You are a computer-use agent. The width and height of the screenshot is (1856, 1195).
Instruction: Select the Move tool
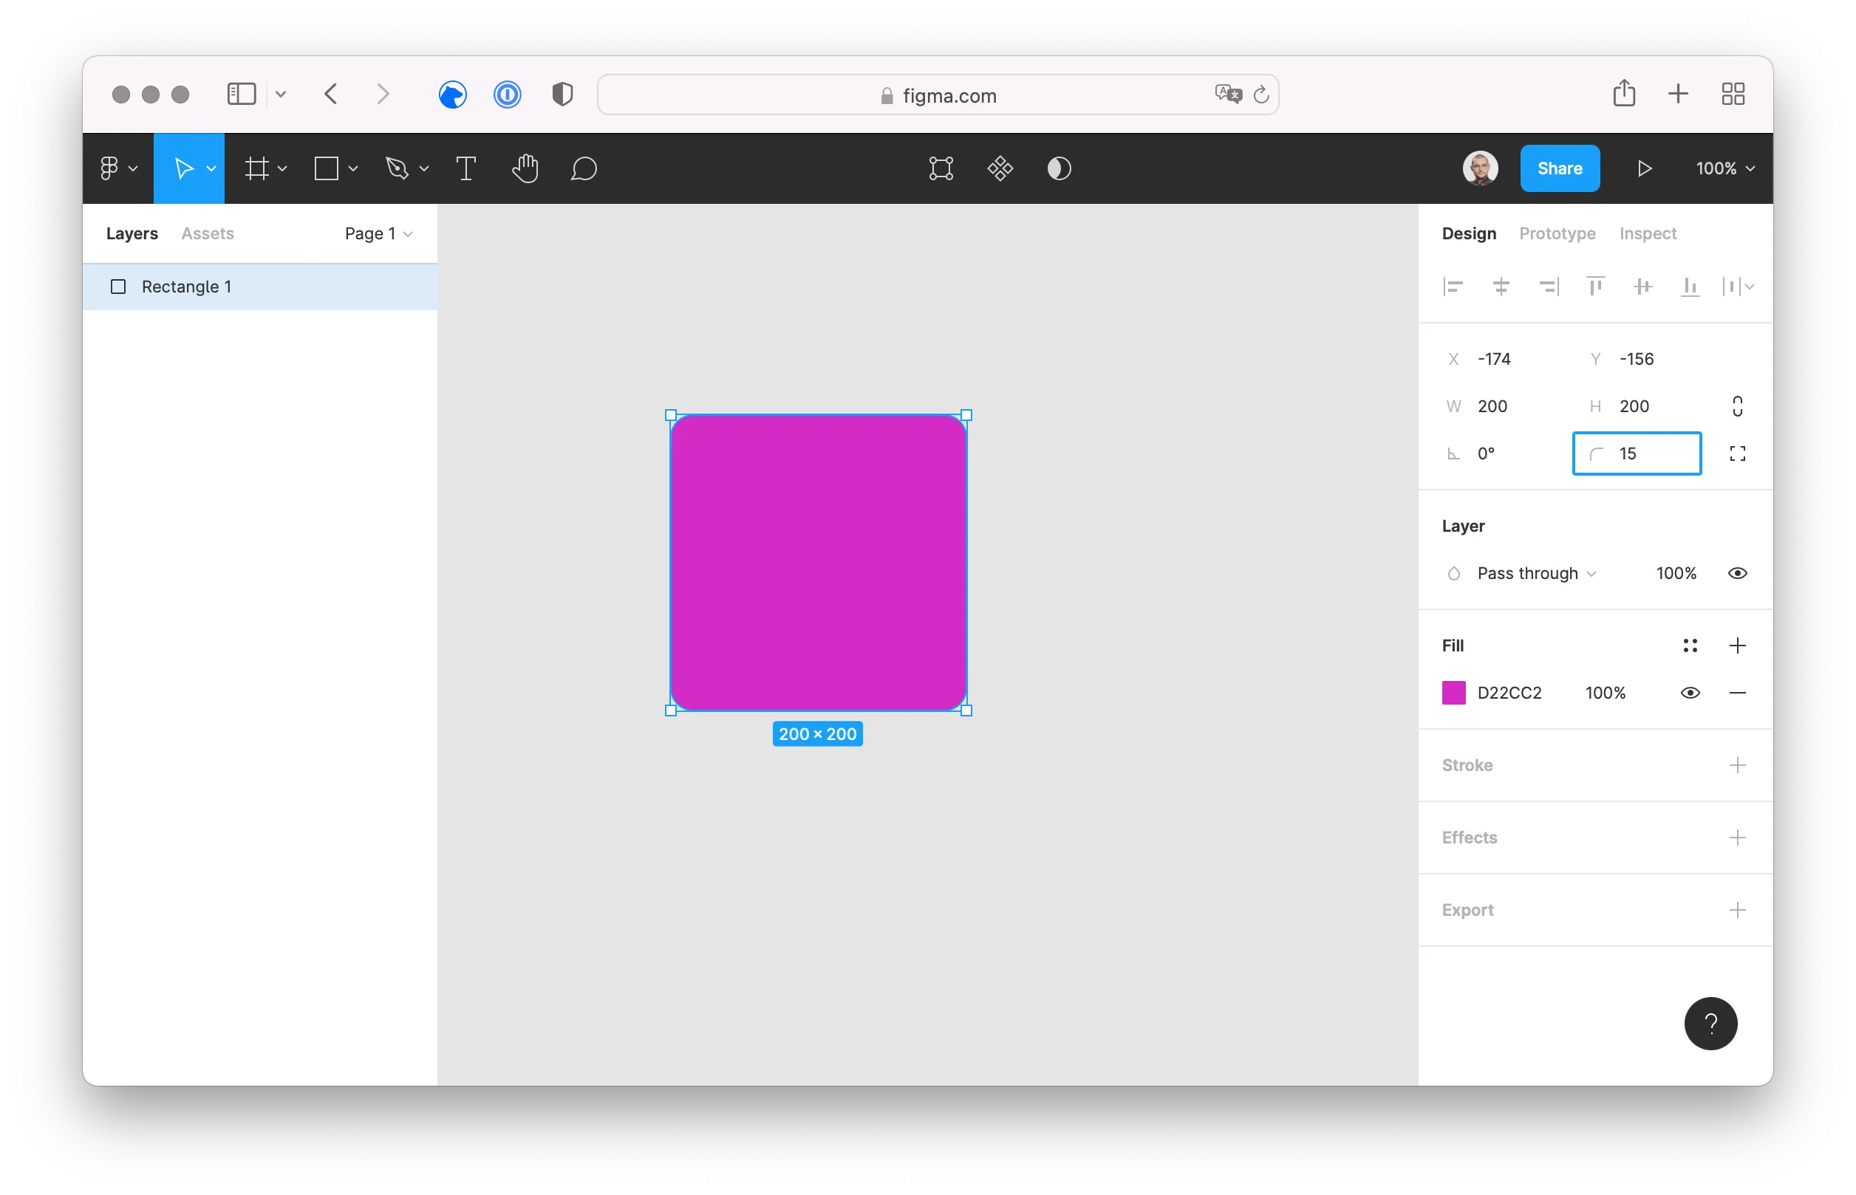click(185, 168)
